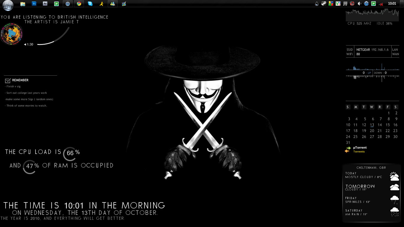The width and height of the screenshot is (404, 227).
Task: Click the Steam tray icon
Action: 324,4
